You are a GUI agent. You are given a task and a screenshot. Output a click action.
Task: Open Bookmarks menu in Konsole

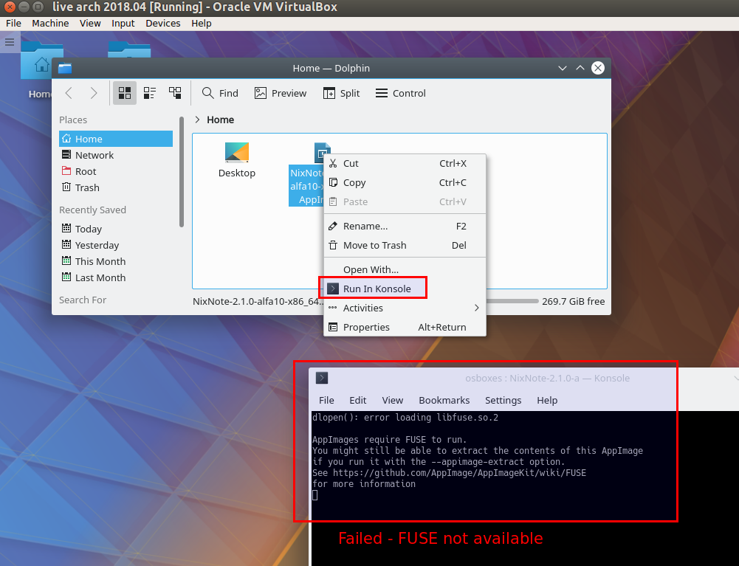[x=444, y=400]
